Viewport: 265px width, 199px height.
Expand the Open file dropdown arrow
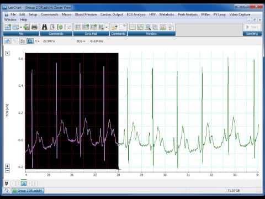coord(21,28)
